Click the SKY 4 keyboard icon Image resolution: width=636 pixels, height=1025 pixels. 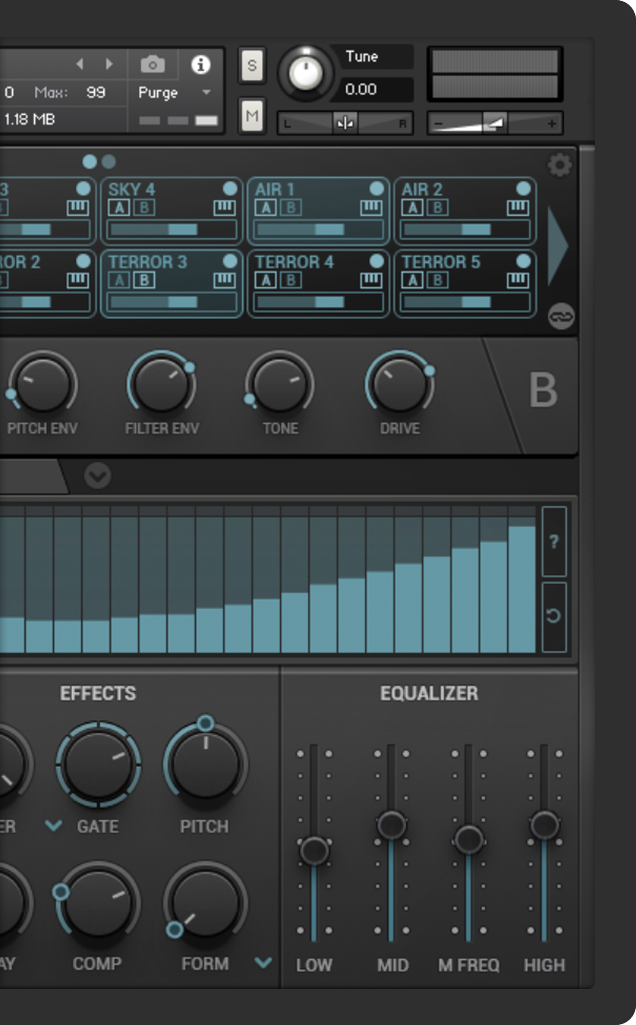click(224, 208)
